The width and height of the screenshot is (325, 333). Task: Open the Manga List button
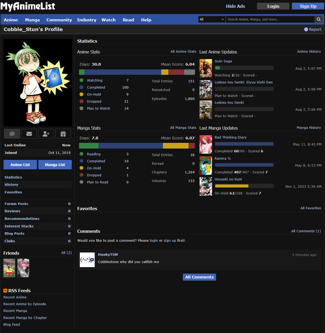[x=55, y=165]
